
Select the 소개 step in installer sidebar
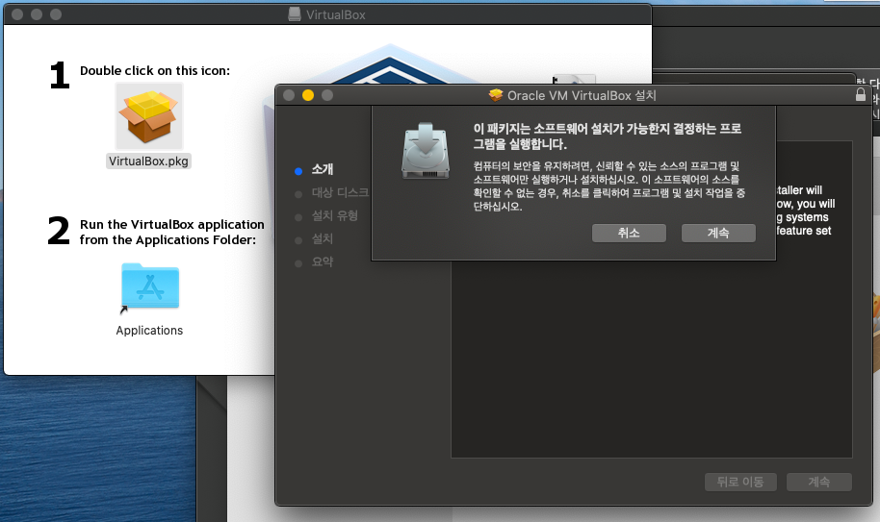(323, 170)
